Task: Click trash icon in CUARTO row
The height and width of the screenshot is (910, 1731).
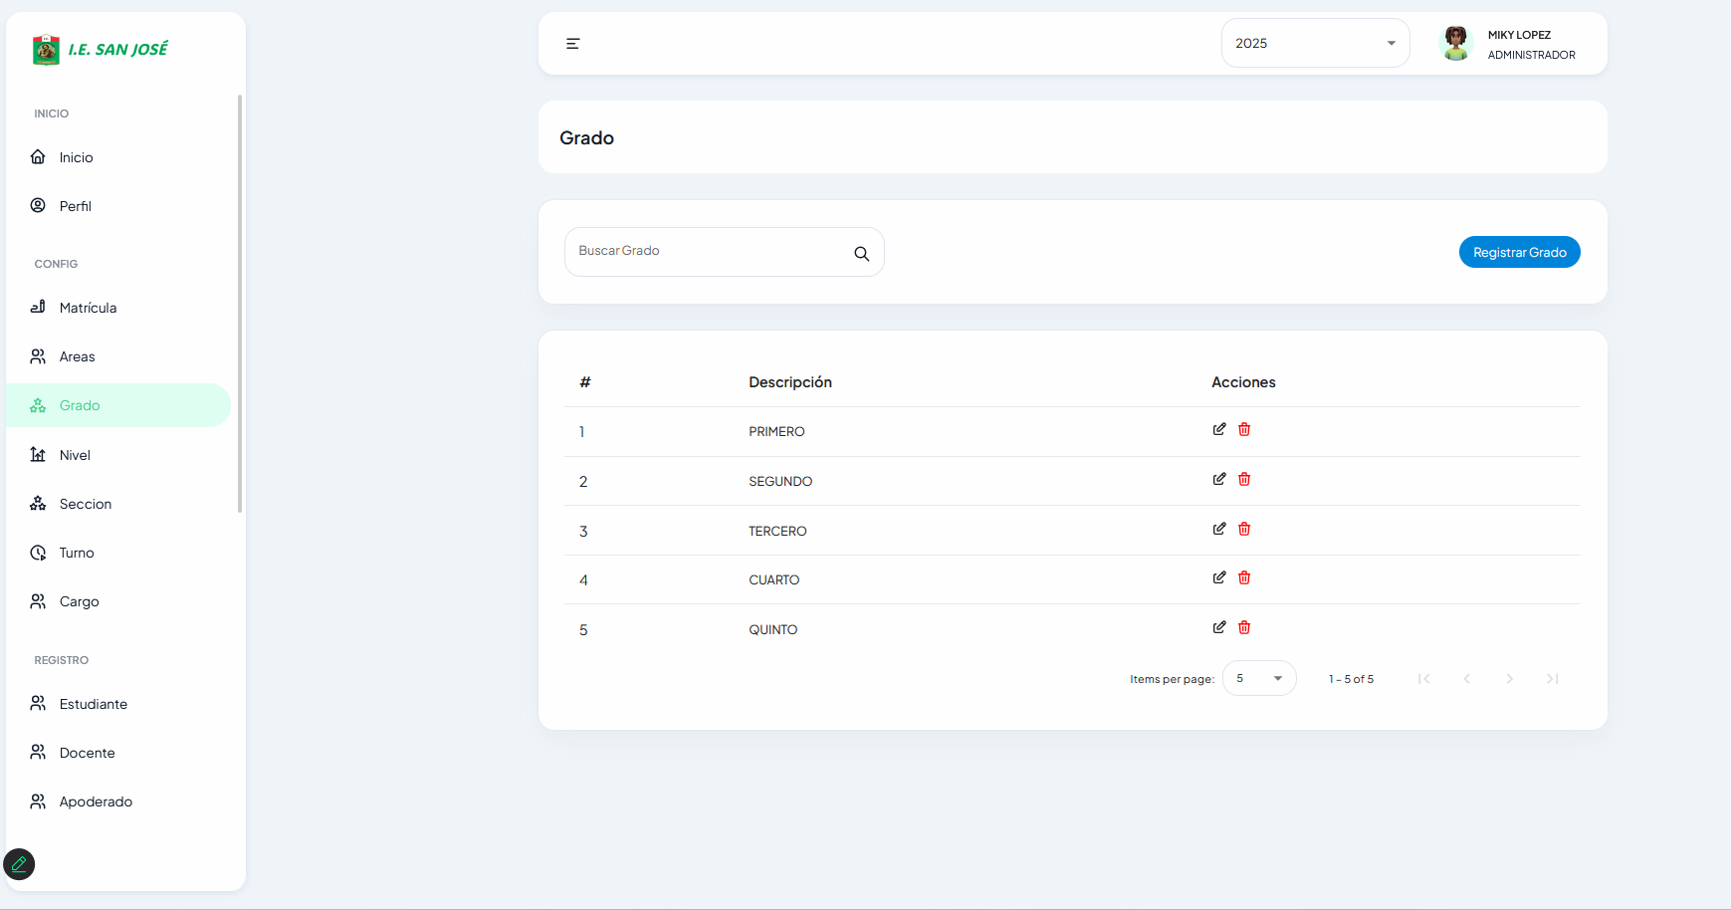Action: click(1244, 577)
